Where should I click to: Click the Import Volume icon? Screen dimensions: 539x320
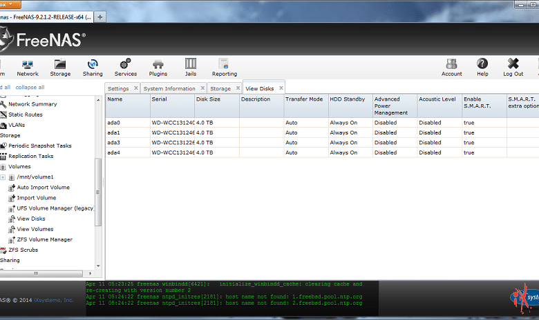click(x=12, y=198)
